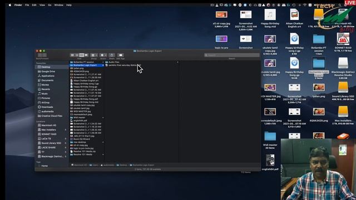Image resolution: width=356 pixels, height=200 pixels.
Task: Switch Finder to gallery view
Action: pyautogui.click(x=86, y=55)
